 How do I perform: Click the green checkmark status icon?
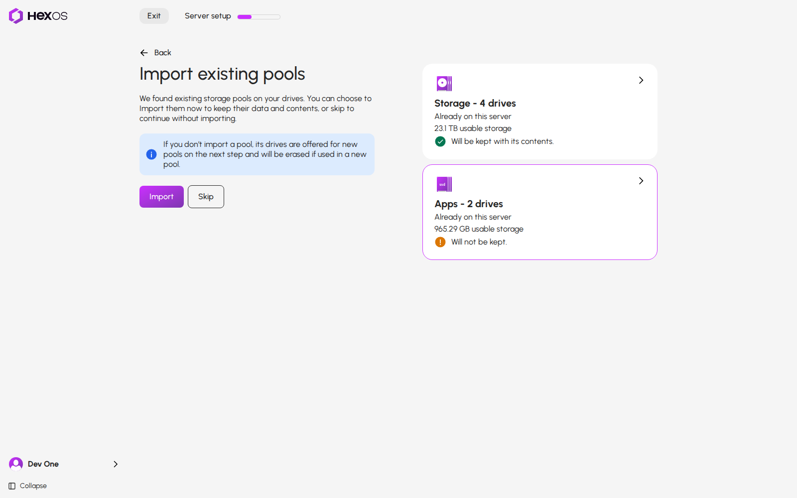[440, 141]
